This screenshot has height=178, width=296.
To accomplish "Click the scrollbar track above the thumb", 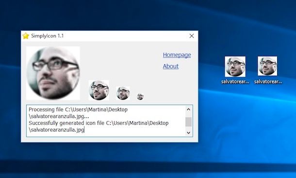I will coord(188,115).
